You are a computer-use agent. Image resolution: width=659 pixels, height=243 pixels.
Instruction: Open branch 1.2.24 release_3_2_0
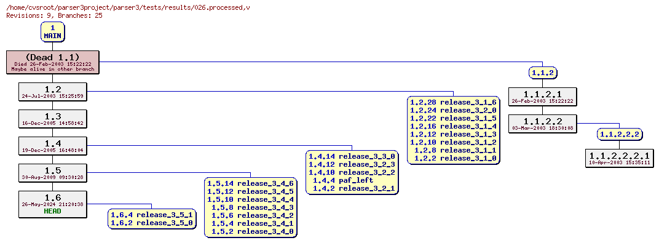[x=454, y=110]
